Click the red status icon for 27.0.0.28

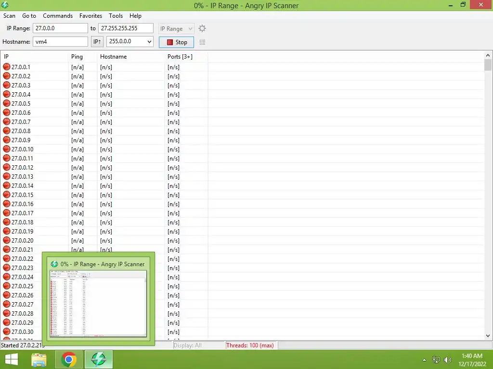point(7,313)
